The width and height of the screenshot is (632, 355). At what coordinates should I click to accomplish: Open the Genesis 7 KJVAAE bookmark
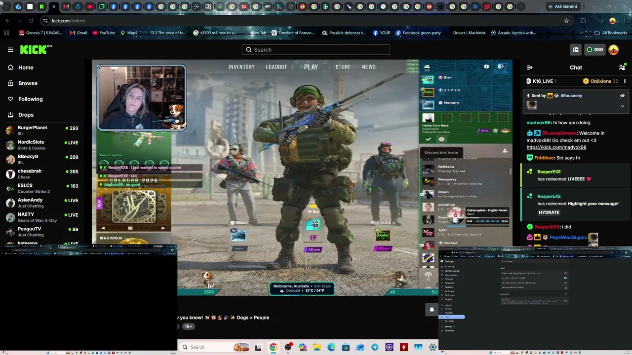coord(40,33)
